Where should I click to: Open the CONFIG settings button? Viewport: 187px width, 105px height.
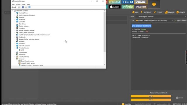tap(181, 12)
